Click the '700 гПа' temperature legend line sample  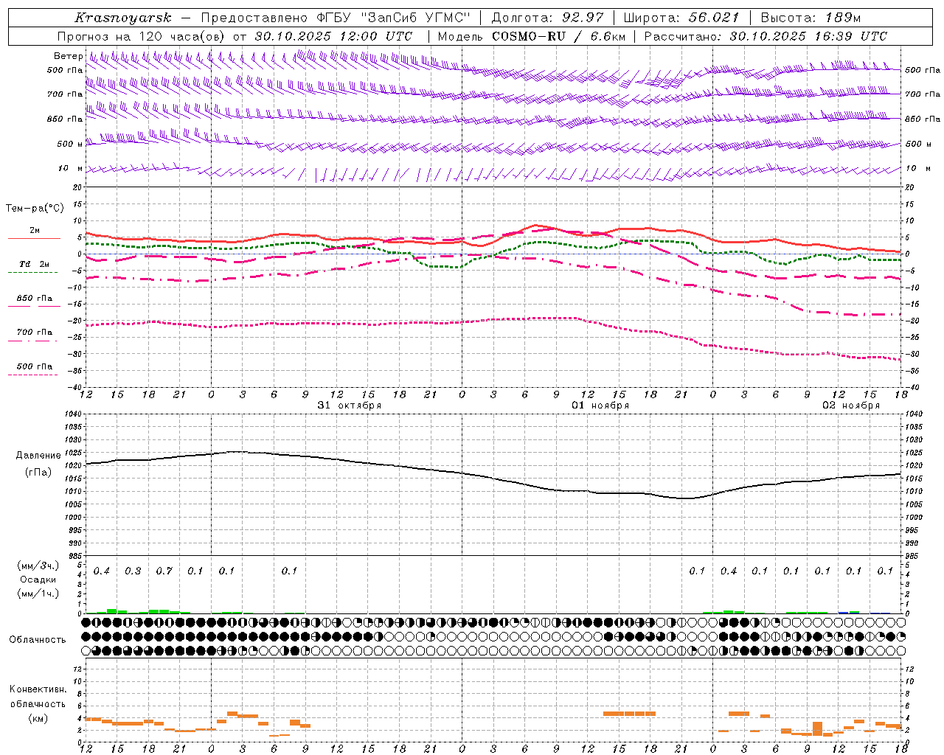click(x=33, y=341)
